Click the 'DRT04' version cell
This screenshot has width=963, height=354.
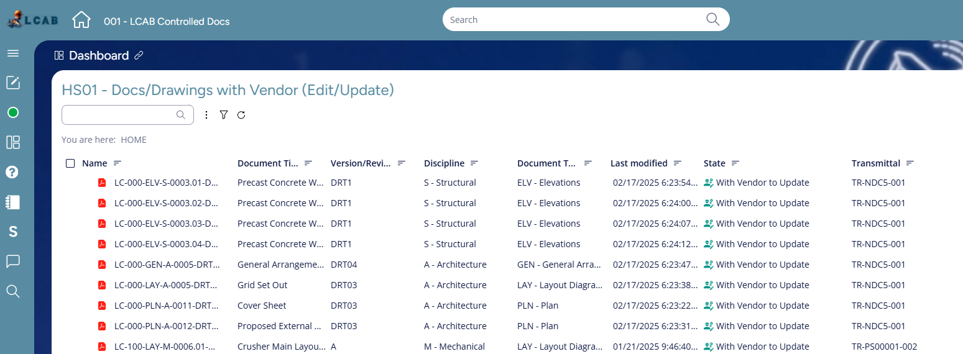click(x=344, y=265)
